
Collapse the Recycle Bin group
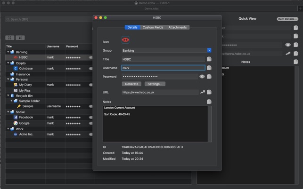[8, 95]
